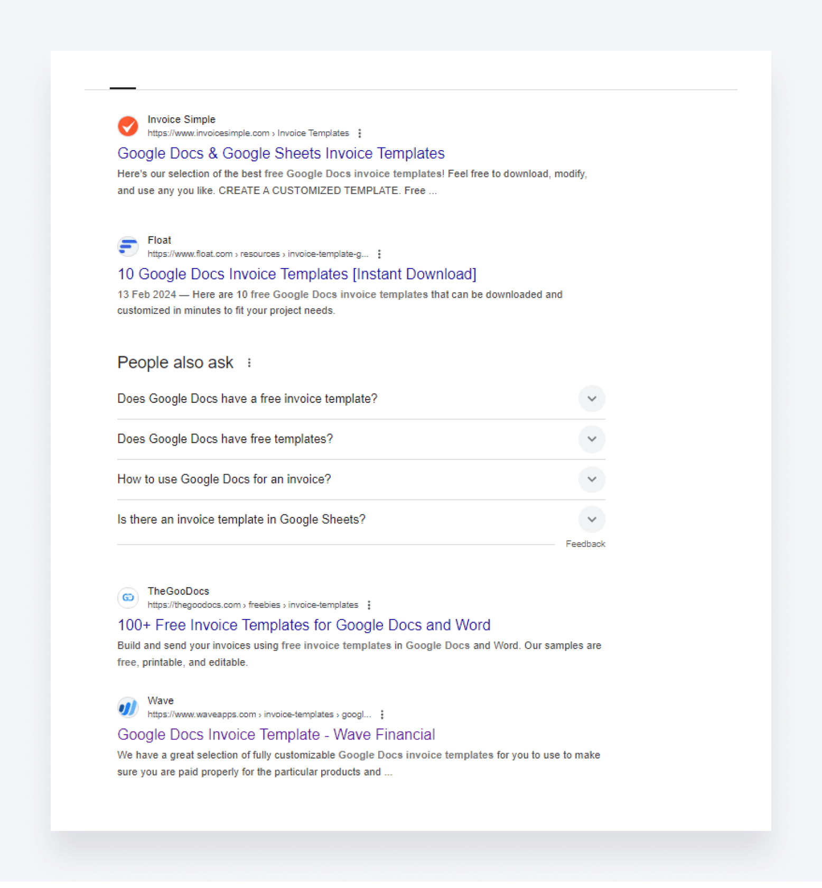
Task: Click the TheGooDocs favicon
Action: pyautogui.click(x=127, y=598)
